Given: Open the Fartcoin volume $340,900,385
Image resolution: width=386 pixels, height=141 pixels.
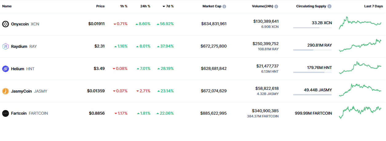Looking at the screenshot, I should [265, 111].
